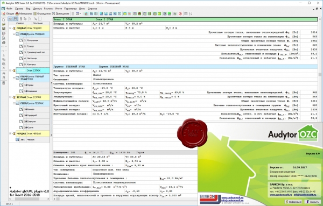
Task: Open the calculator icon in left toolbar
Action: [x=4, y=83]
